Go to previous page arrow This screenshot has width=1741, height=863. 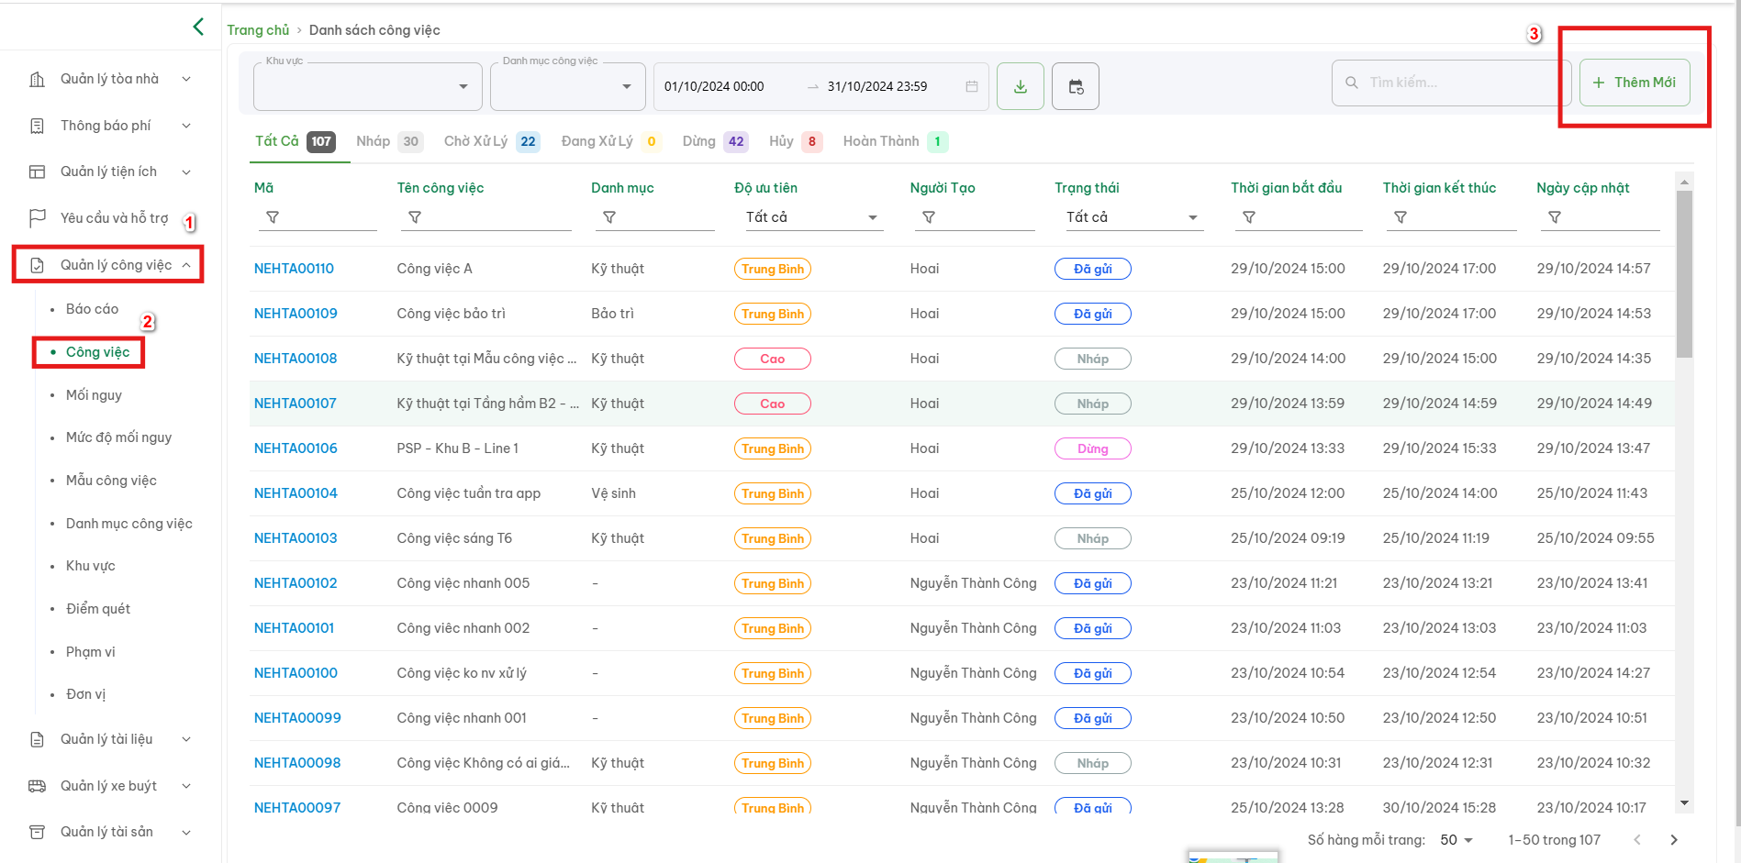point(1637,840)
